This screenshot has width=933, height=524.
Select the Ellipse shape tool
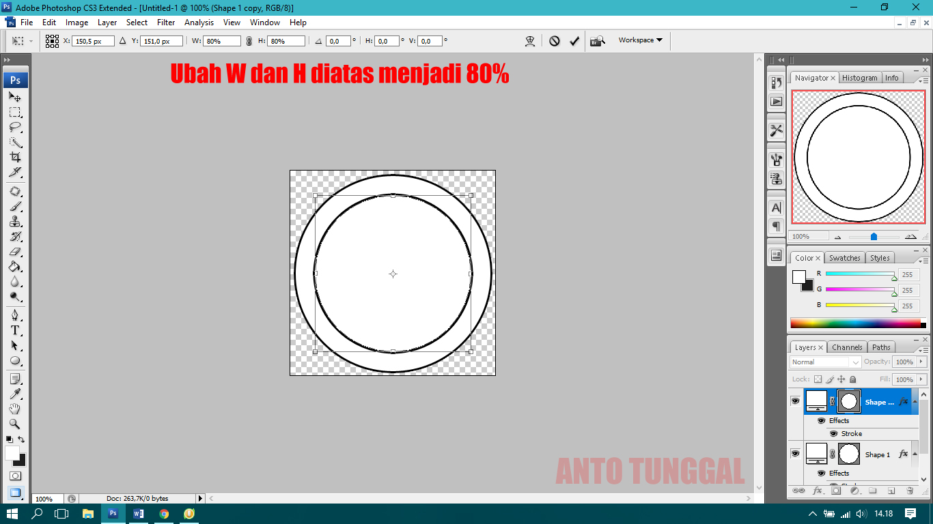coord(15,361)
